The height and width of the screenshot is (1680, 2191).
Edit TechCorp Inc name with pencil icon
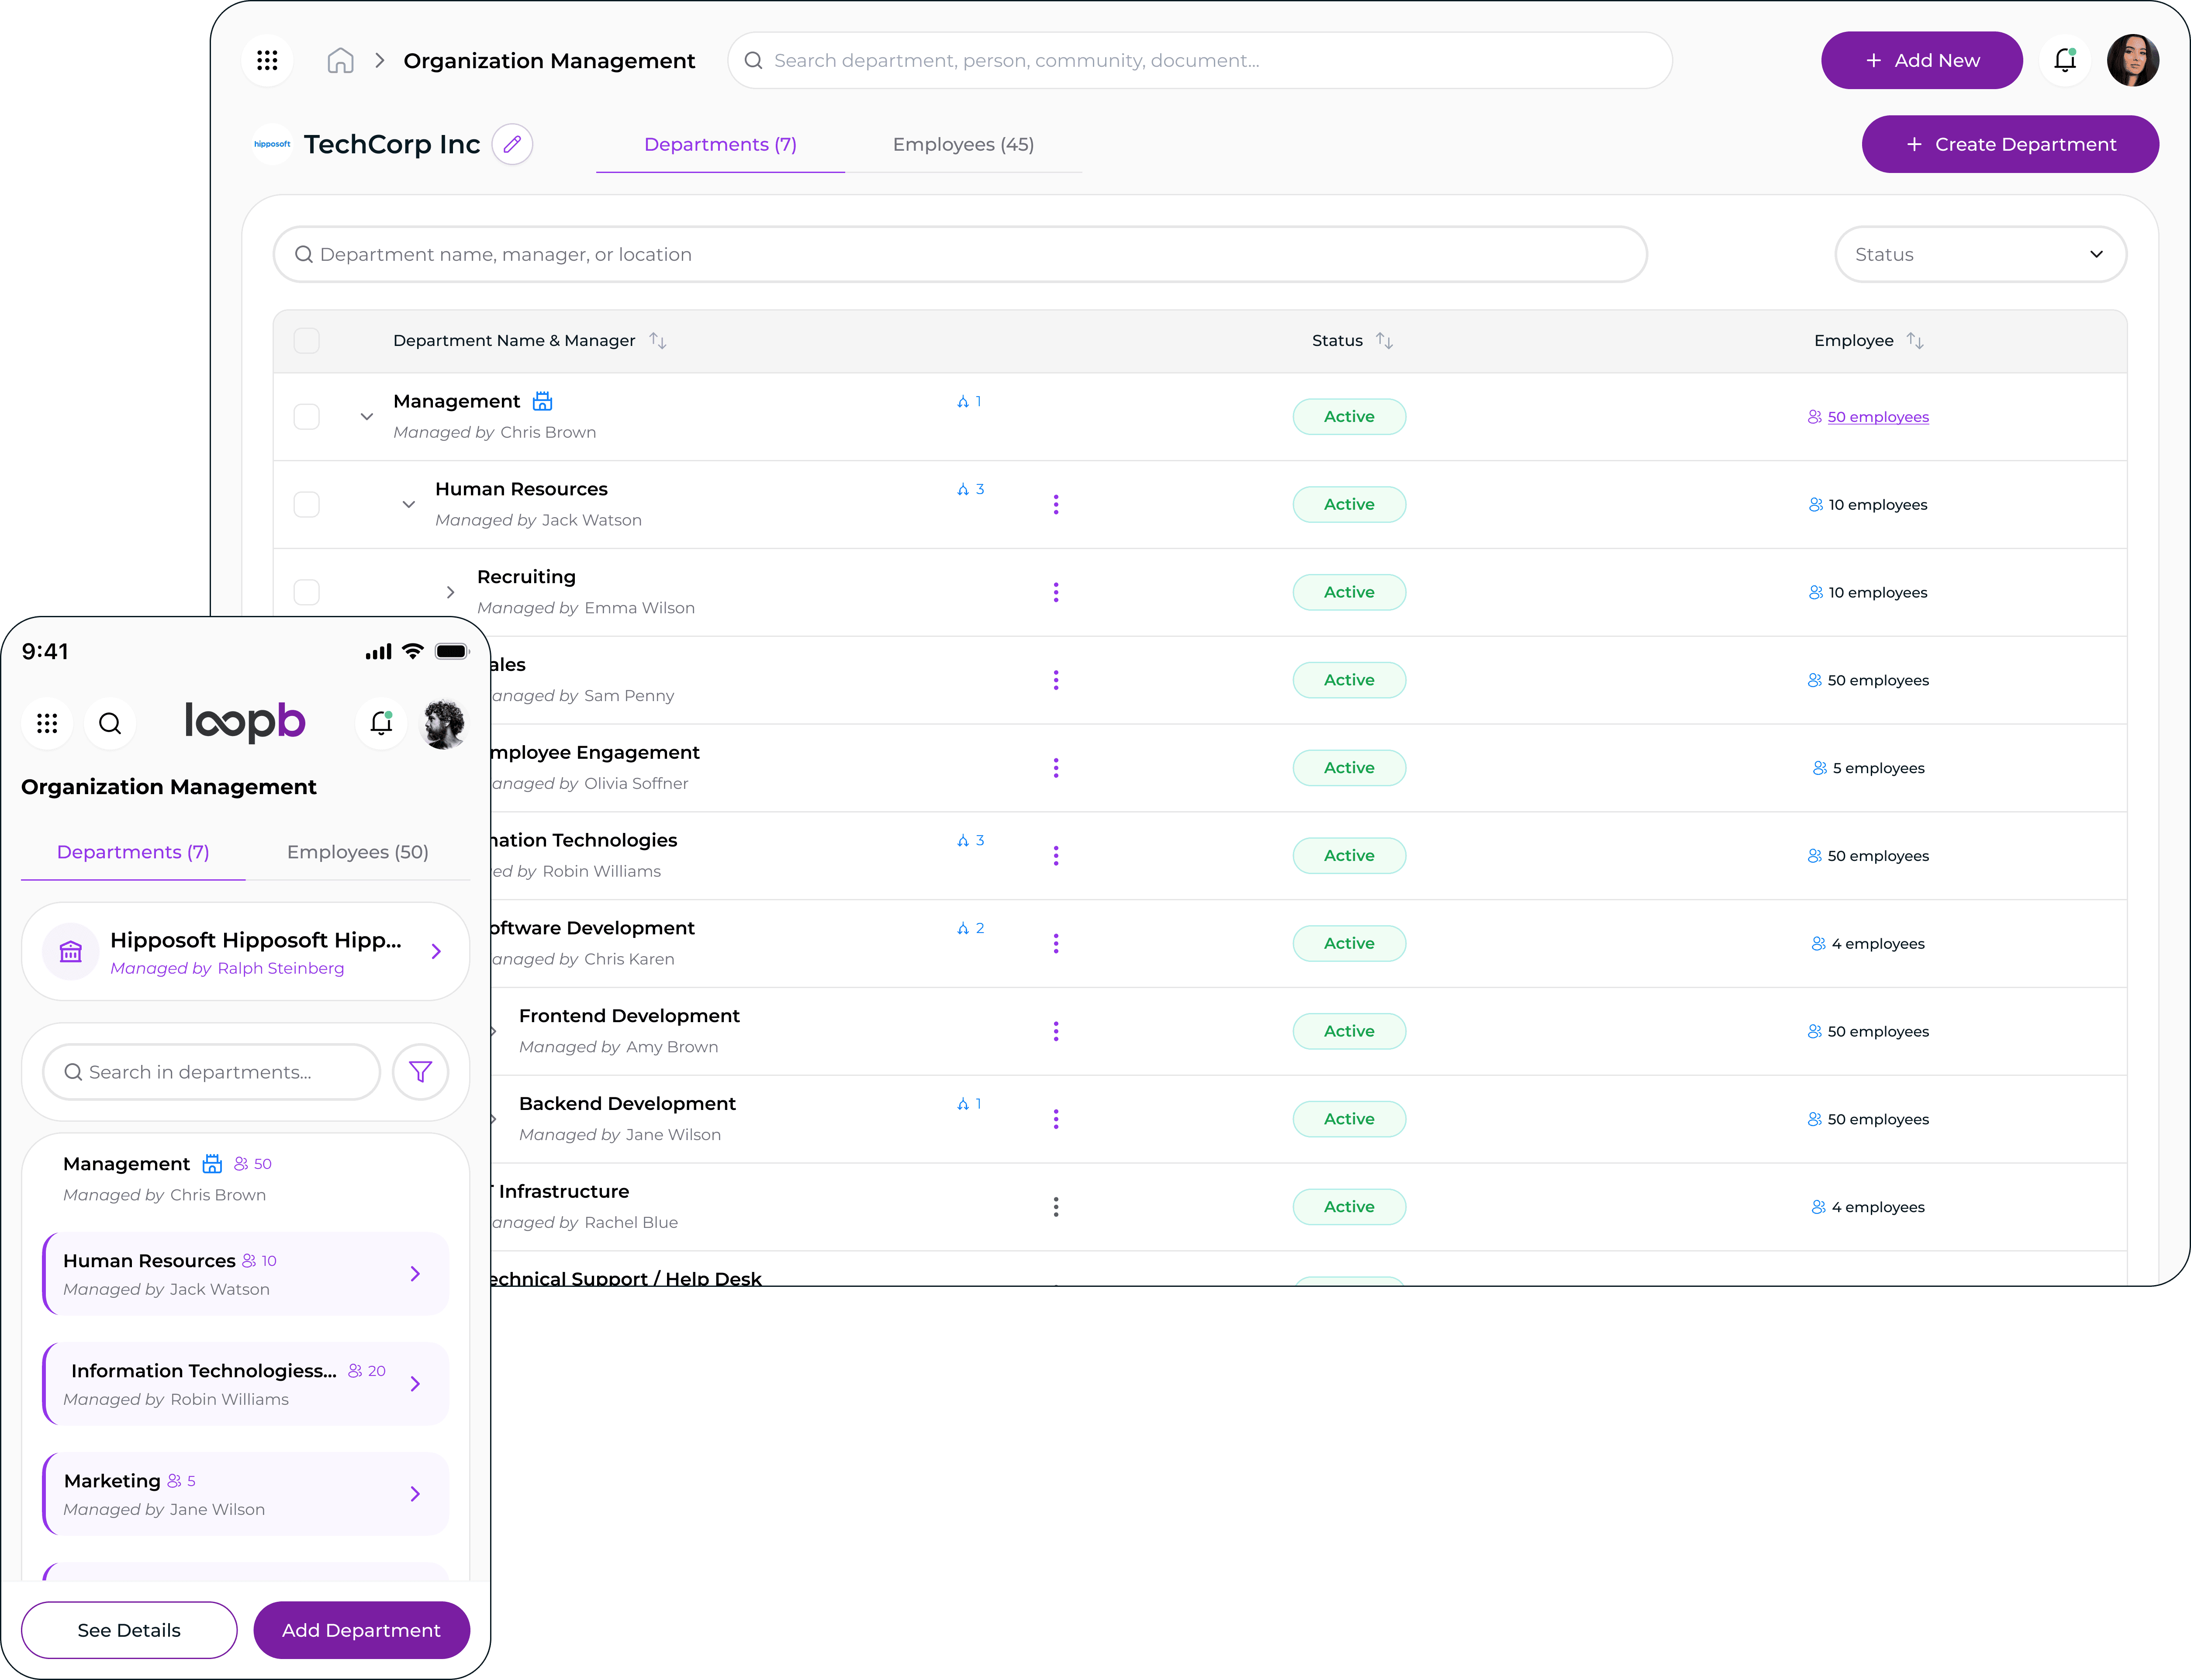pyautogui.click(x=512, y=145)
